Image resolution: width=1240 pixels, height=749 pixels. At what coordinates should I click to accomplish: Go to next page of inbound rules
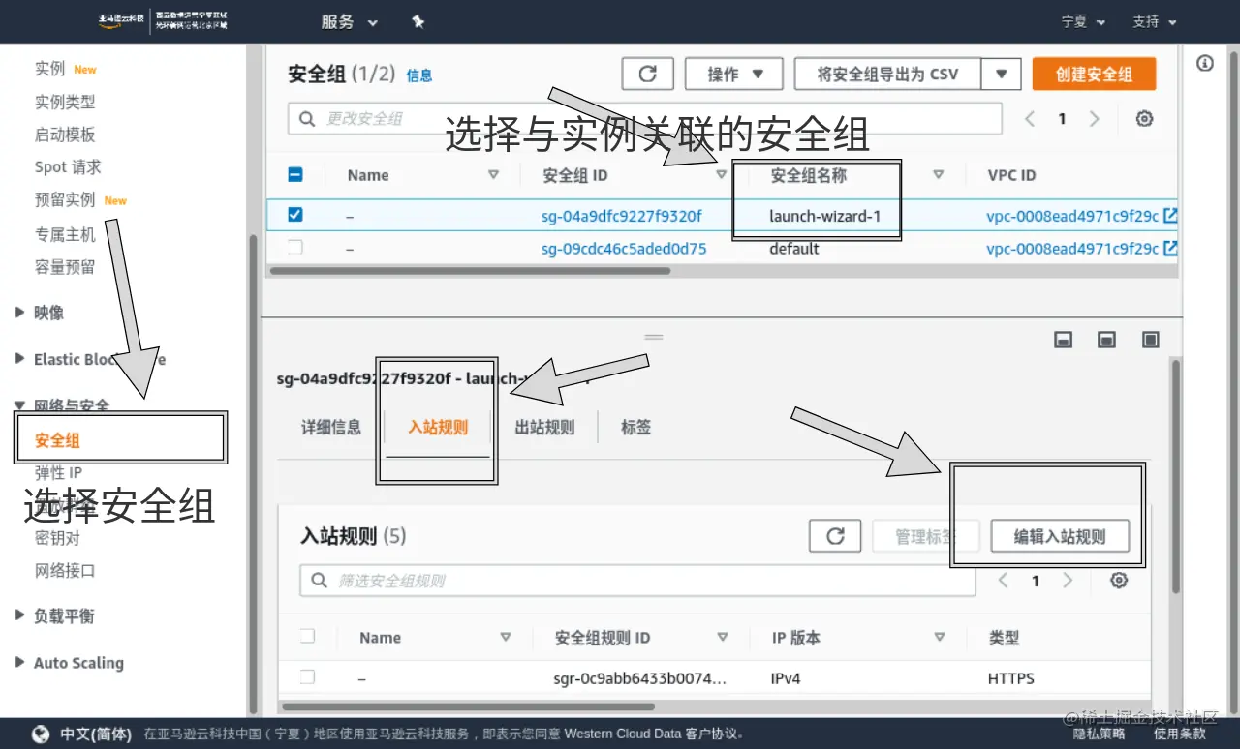(x=1068, y=581)
